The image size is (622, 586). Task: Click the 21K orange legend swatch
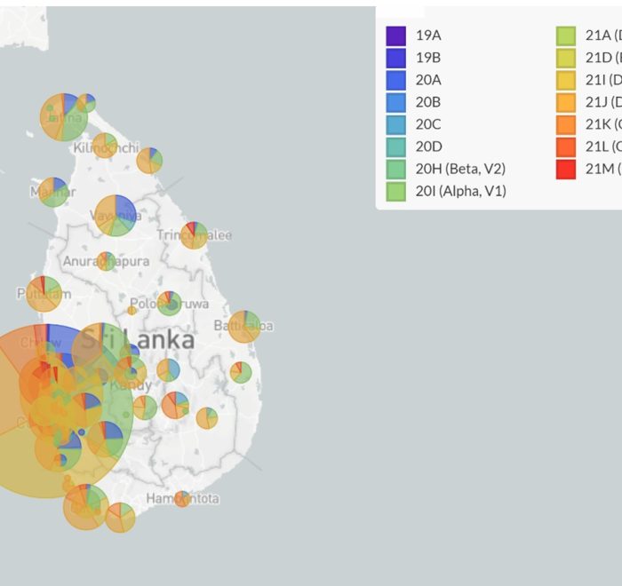click(566, 124)
